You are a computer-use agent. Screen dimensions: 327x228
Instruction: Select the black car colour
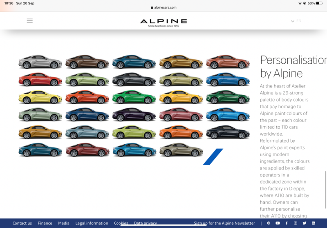click(228, 133)
